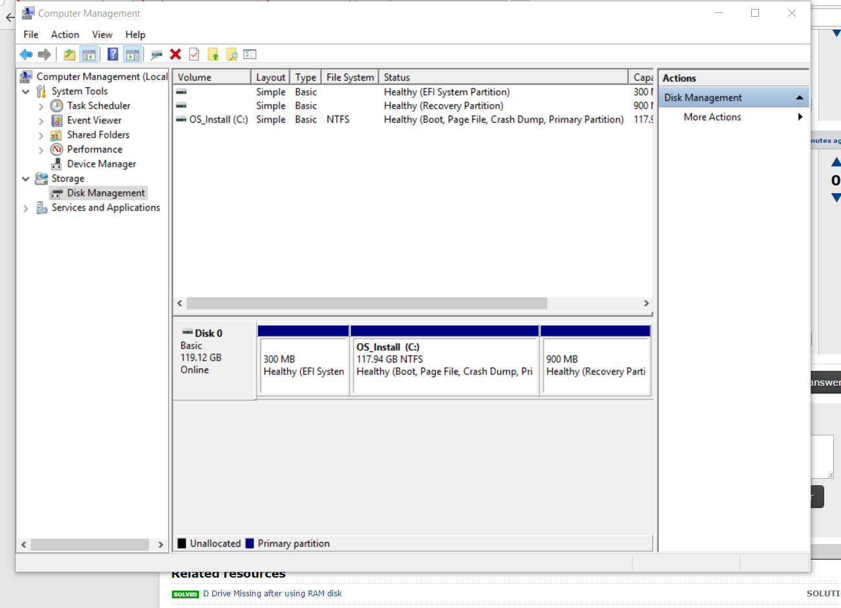Select Computer Management (Local) root node

click(x=102, y=77)
